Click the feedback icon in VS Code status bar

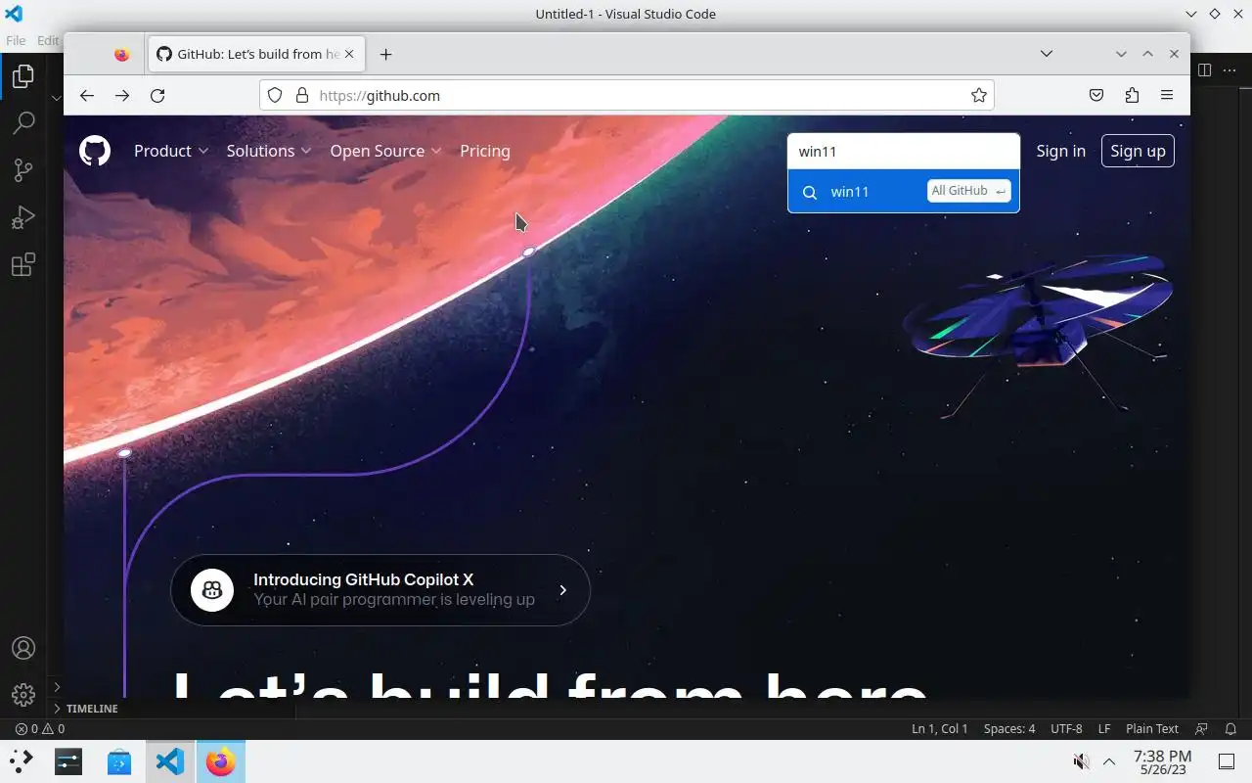click(1202, 728)
